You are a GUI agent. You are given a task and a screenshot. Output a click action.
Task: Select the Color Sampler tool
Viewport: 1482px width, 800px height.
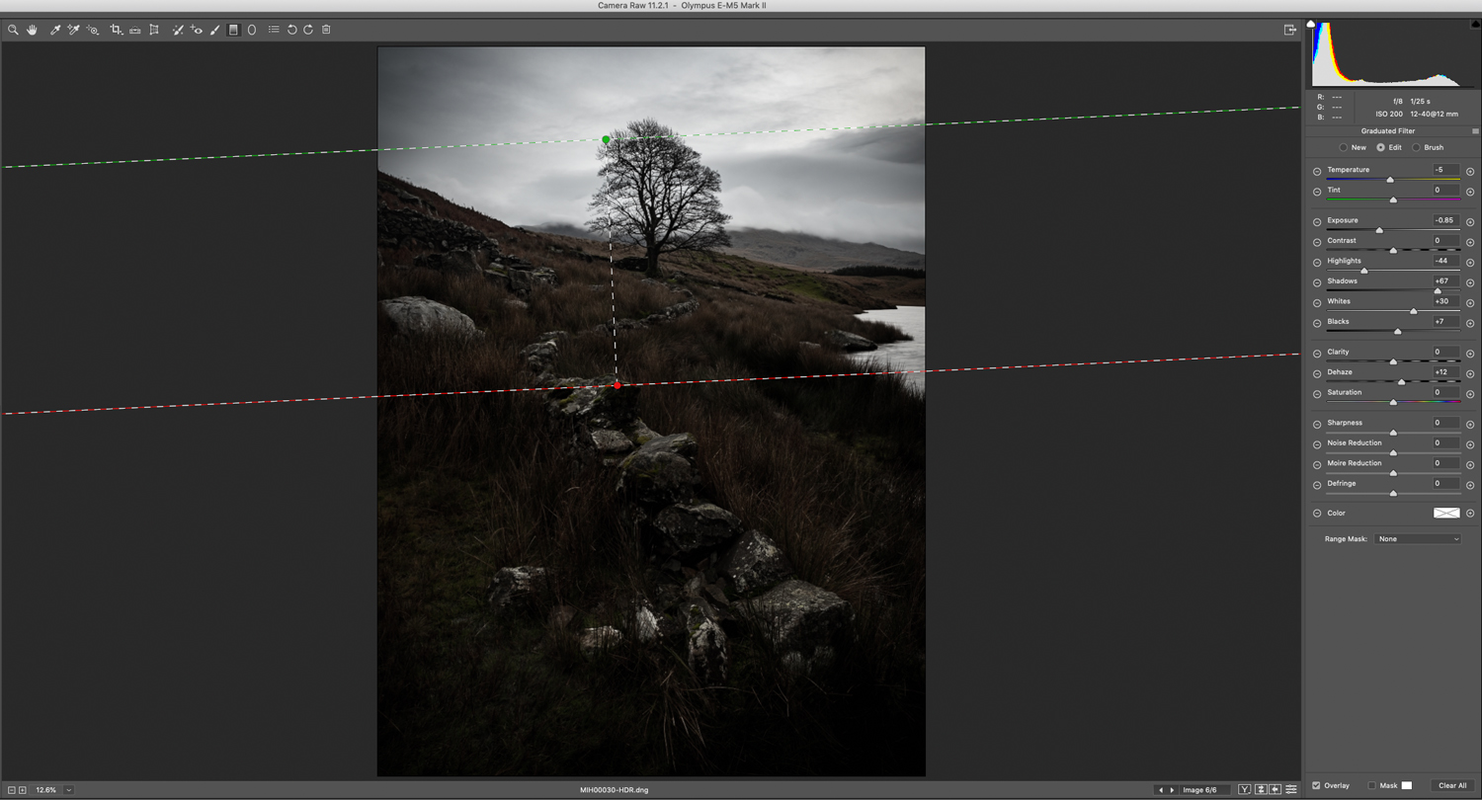[73, 30]
